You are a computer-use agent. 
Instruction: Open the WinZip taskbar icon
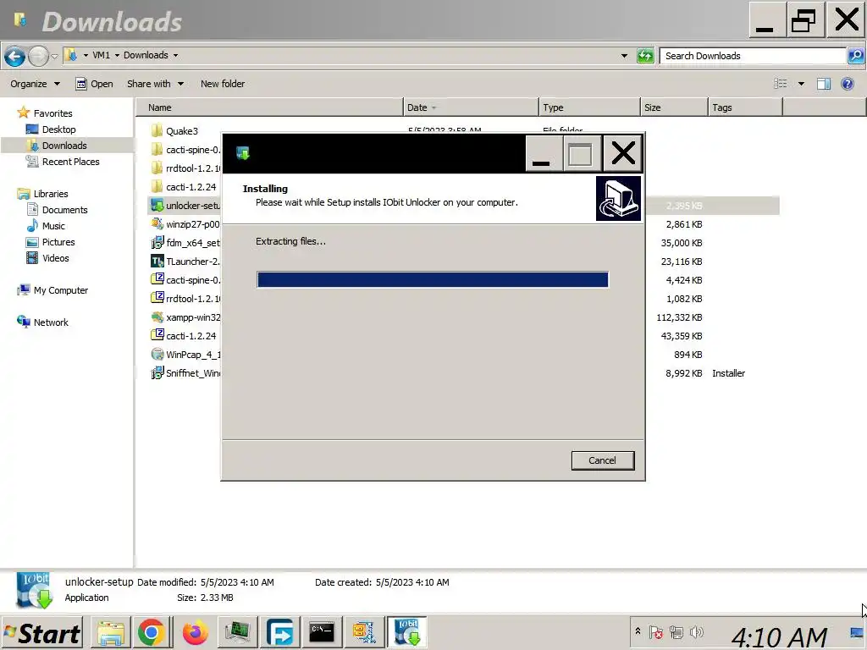point(364,632)
